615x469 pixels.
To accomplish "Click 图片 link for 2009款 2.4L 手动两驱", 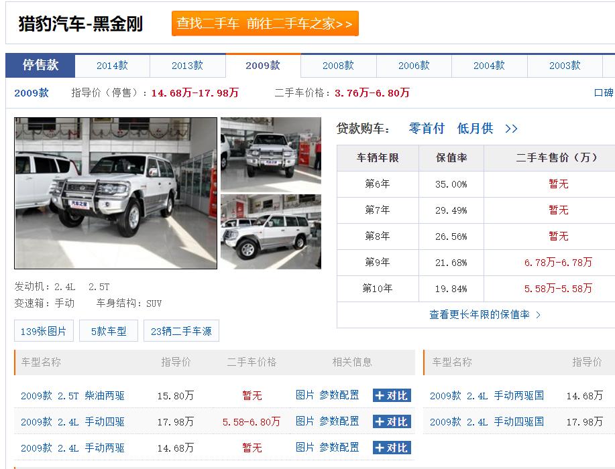I will [304, 447].
